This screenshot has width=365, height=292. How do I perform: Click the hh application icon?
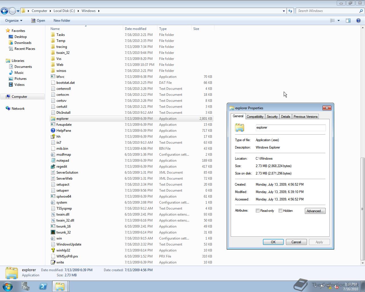coord(53,137)
